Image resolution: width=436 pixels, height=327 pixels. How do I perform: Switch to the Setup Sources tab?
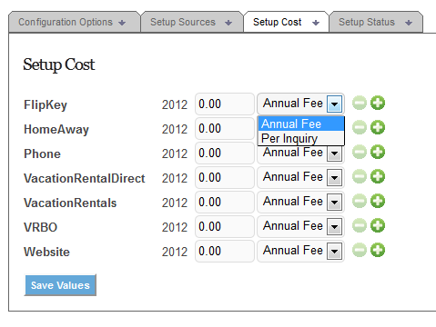click(x=192, y=22)
